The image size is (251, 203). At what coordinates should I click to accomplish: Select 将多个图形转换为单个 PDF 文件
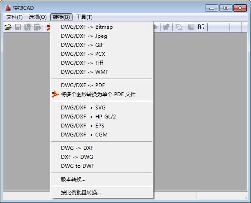[x=102, y=94]
